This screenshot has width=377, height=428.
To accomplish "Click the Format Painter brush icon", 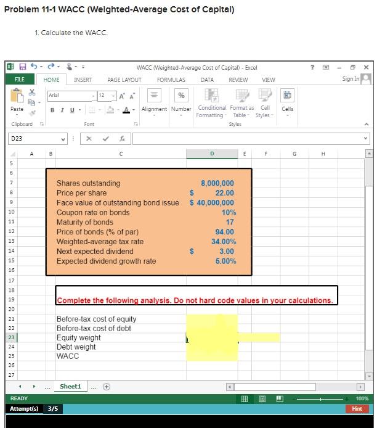I will click(x=32, y=112).
